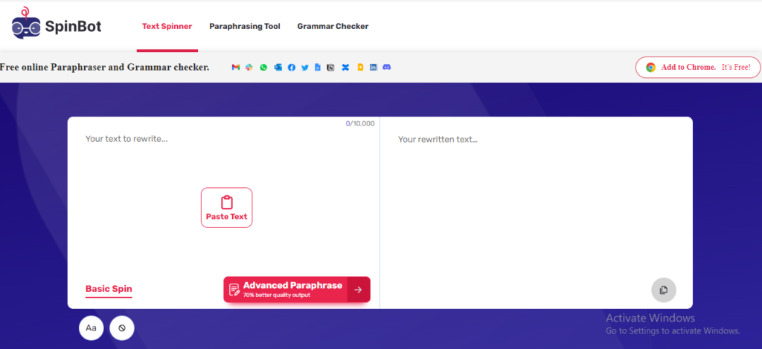Click the Twitter bird icon
This screenshot has height=349, width=762.
pyautogui.click(x=304, y=68)
